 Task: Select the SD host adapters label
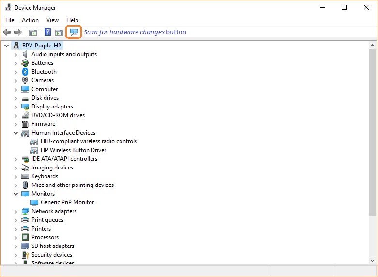click(x=53, y=246)
